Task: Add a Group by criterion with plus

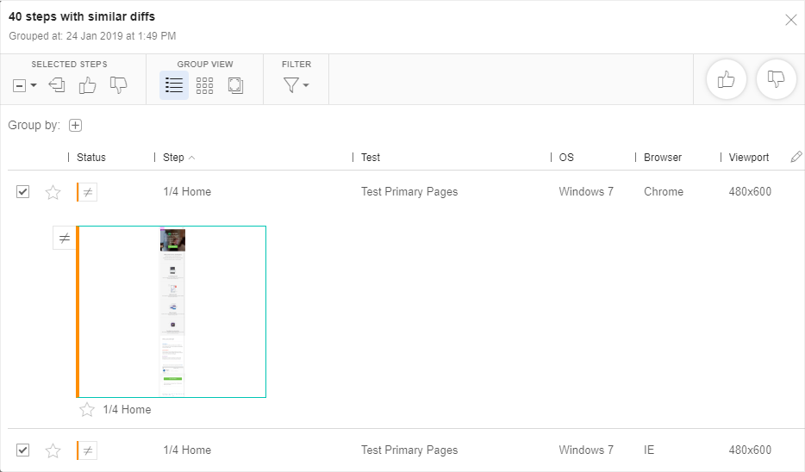Action: click(75, 126)
